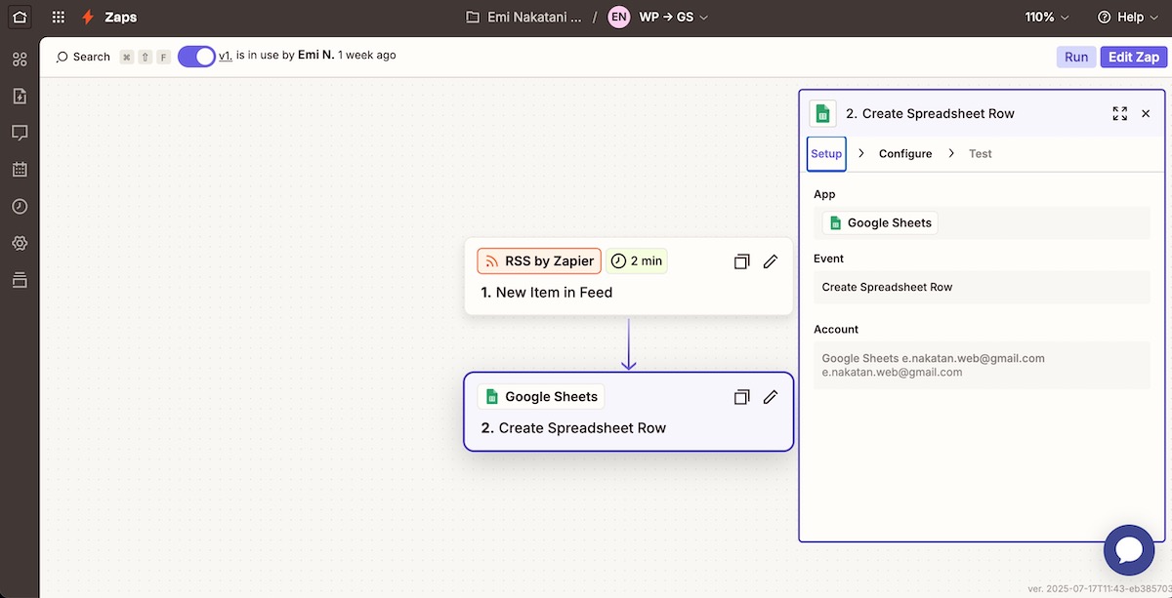Image resolution: width=1172 pixels, height=598 pixels.
Task: Expand the WP → GS zap name dropdown
Action: [674, 17]
